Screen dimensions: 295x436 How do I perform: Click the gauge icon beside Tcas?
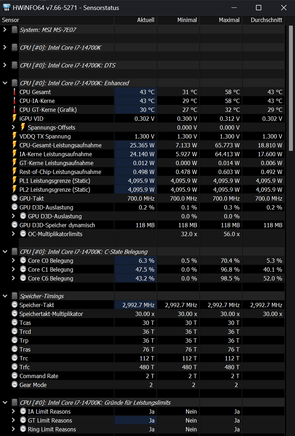tap(15, 323)
